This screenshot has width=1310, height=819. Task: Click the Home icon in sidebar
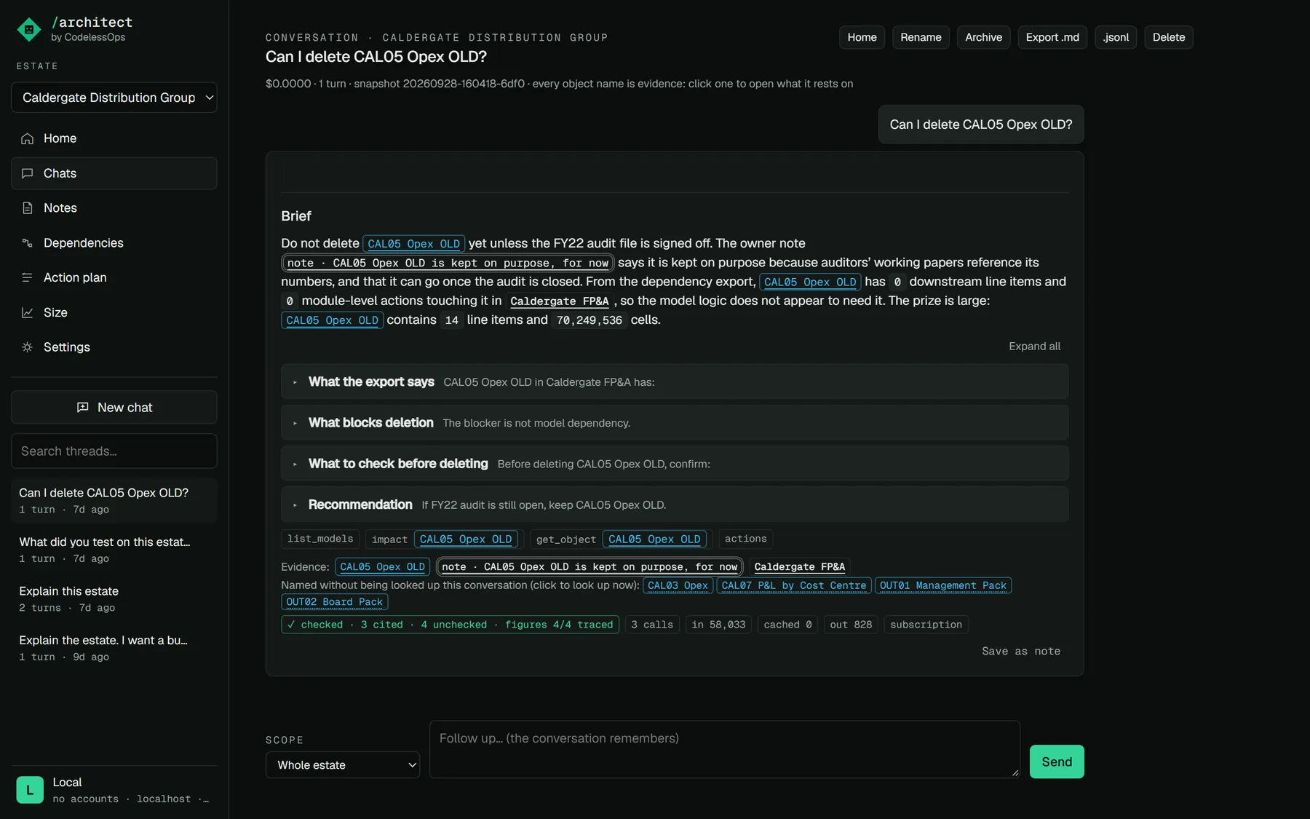point(28,138)
